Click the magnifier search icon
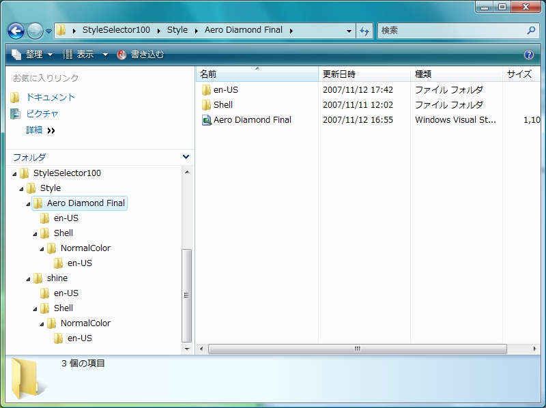546x408 pixels. pos(531,31)
